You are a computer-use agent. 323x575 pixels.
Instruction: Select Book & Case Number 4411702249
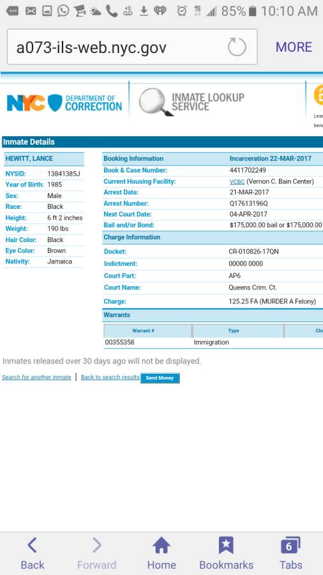tap(248, 170)
